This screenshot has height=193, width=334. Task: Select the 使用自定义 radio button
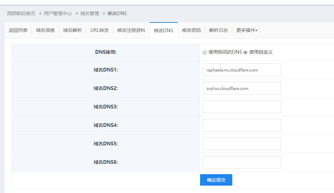tap(245, 52)
